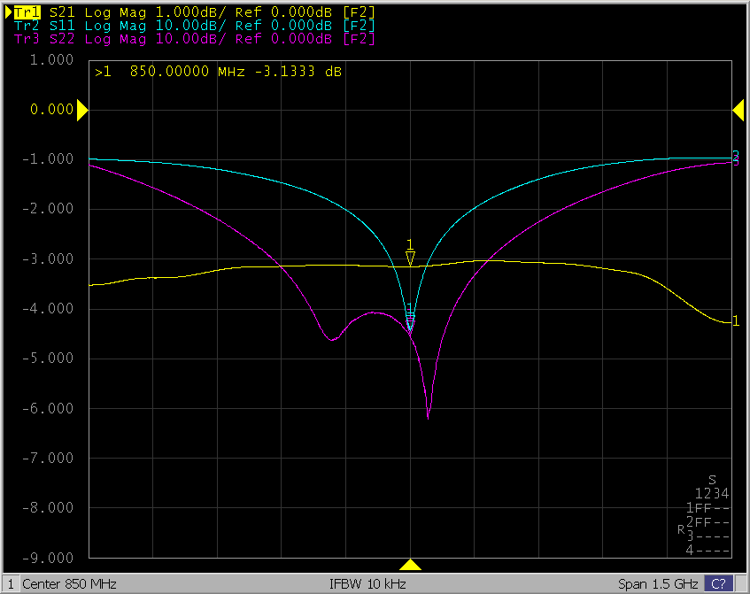
Task: Click the left yellow reference level arrow
Action: click(x=81, y=110)
